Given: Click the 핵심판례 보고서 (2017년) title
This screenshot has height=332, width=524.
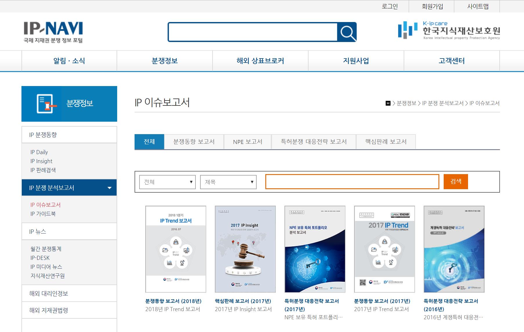Looking at the screenshot, I should point(243,301).
